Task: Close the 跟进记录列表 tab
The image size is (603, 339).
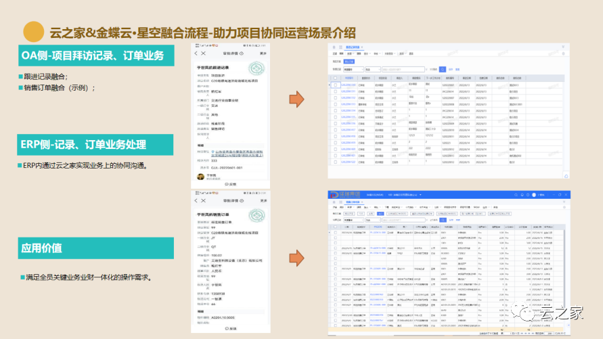Action: pyautogui.click(x=362, y=47)
